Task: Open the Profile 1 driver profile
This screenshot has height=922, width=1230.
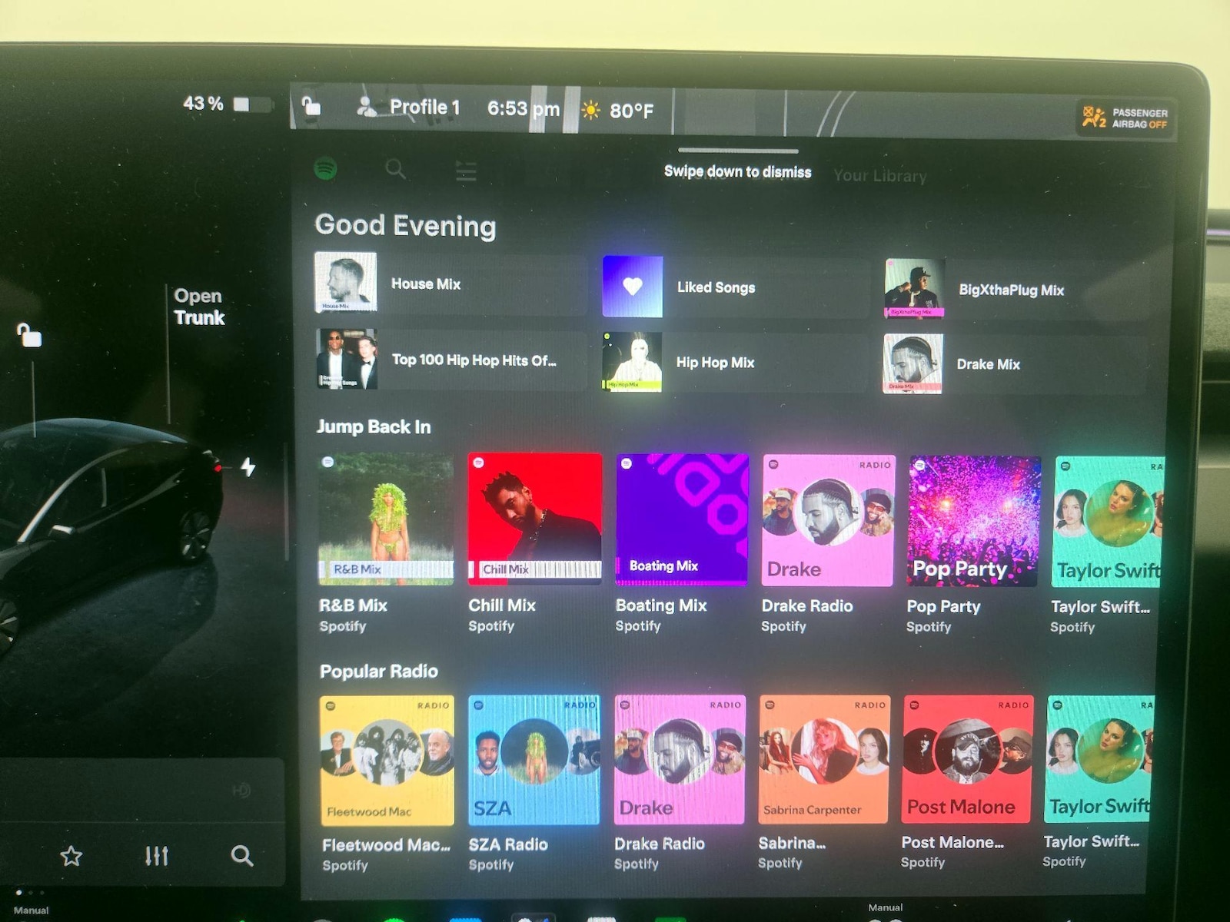Action: (x=409, y=108)
